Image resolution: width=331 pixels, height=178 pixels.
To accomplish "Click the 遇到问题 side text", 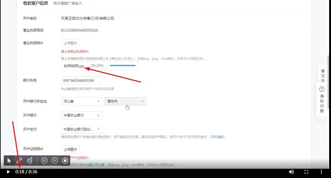I will click(322, 103).
